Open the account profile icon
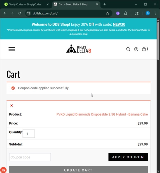Viewport: 160px width, 173px height. pos(136,49)
